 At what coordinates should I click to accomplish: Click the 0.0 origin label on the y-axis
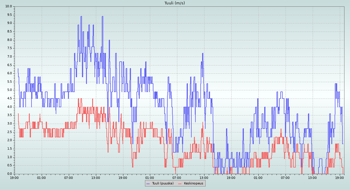[9, 174]
